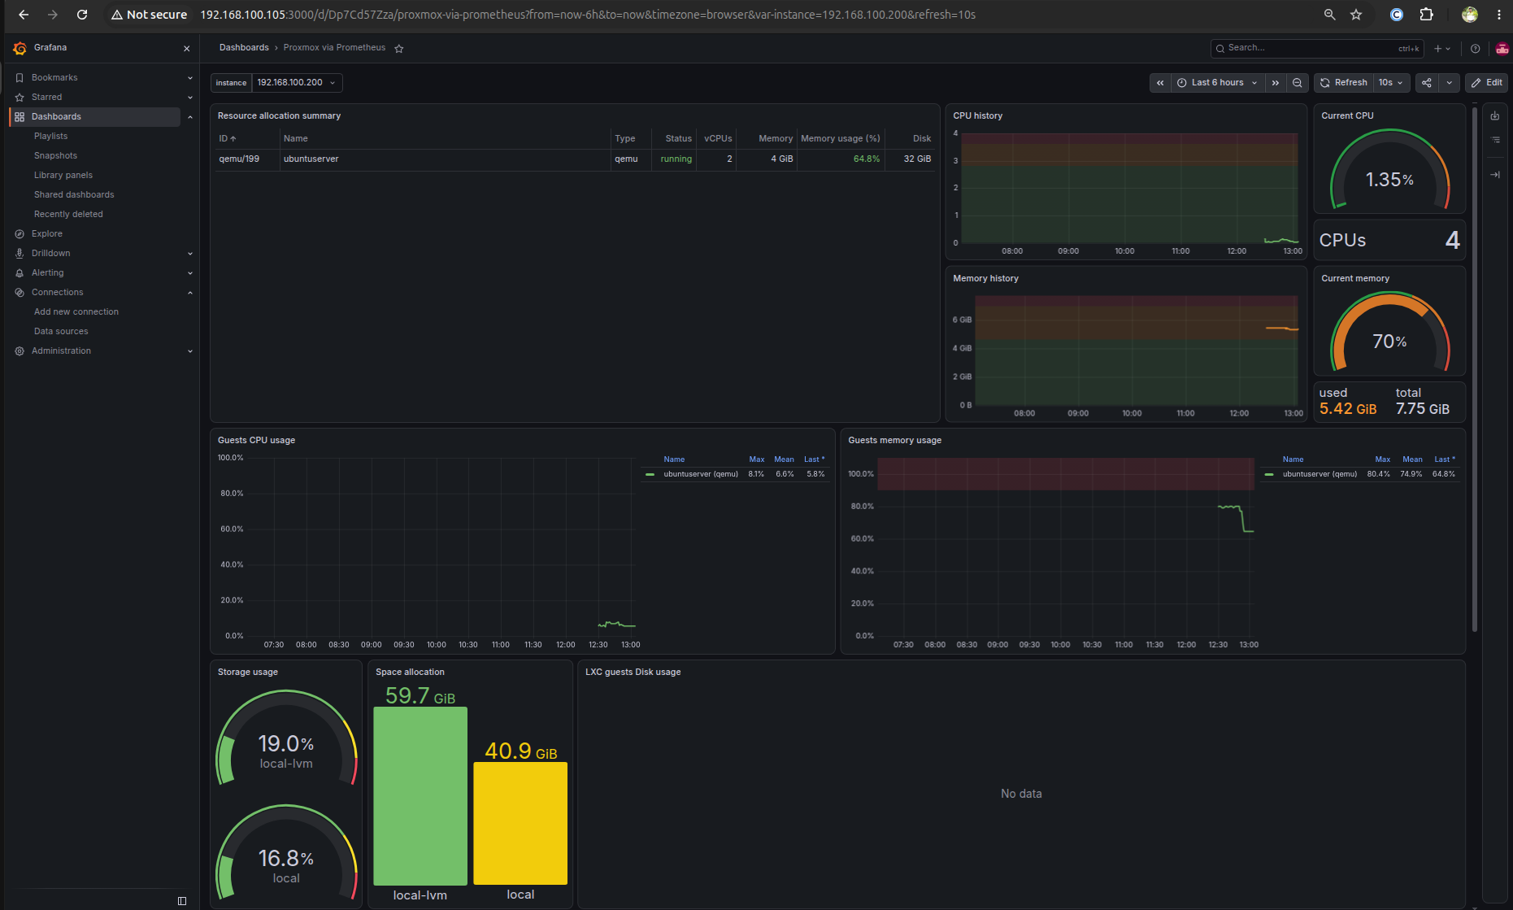Open Bookmarks in the side menu
This screenshot has width=1513, height=910.
click(x=54, y=78)
